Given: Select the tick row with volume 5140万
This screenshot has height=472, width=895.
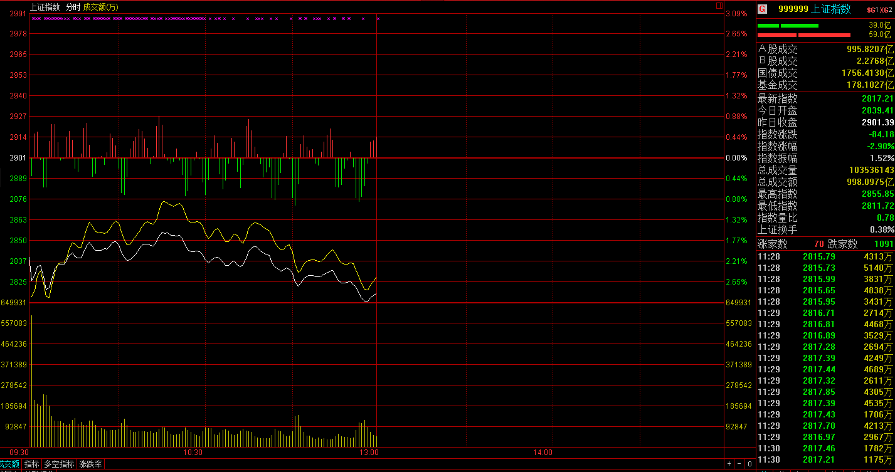Looking at the screenshot, I should 825,268.
